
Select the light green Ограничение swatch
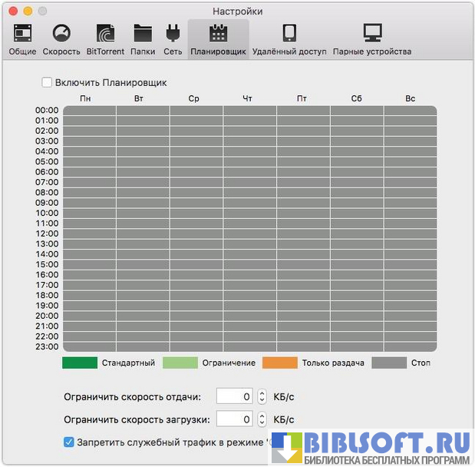pyautogui.click(x=180, y=363)
